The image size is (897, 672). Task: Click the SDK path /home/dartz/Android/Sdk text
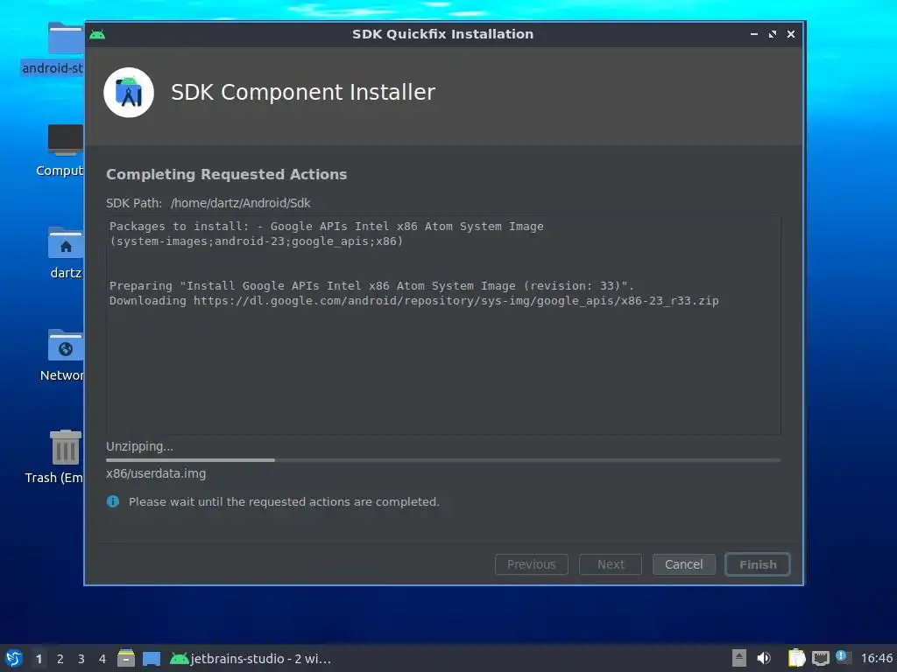240,203
